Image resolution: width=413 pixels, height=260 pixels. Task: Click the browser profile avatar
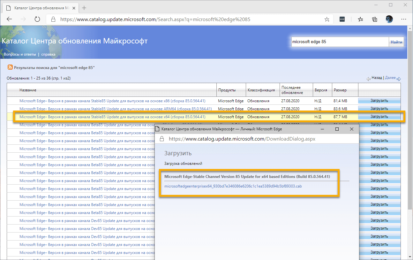pos(389,19)
